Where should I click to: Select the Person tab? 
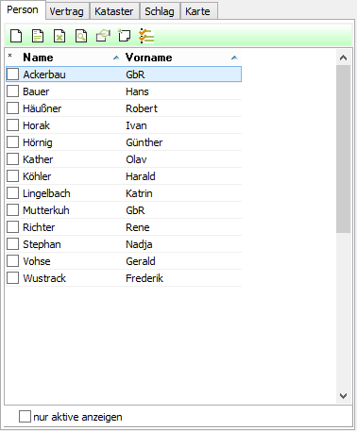[x=23, y=10]
